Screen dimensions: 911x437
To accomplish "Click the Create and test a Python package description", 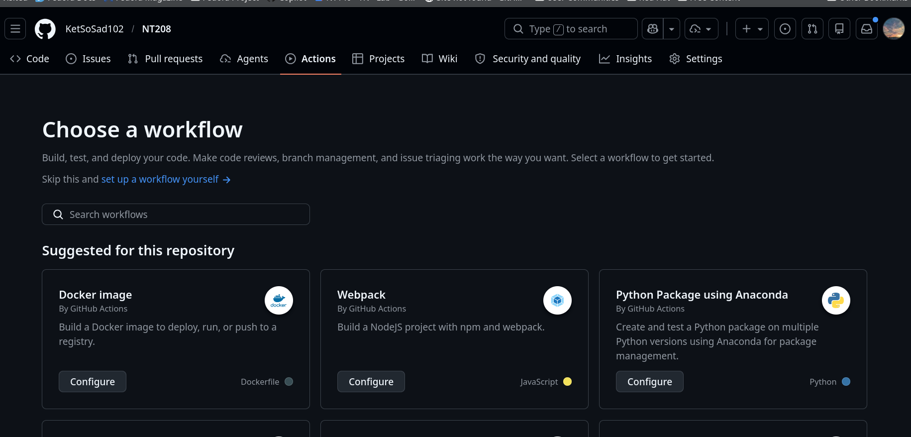I will [x=717, y=341].
